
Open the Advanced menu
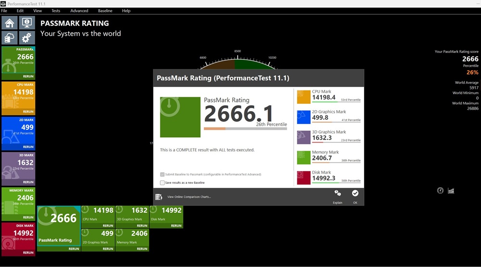[79, 11]
